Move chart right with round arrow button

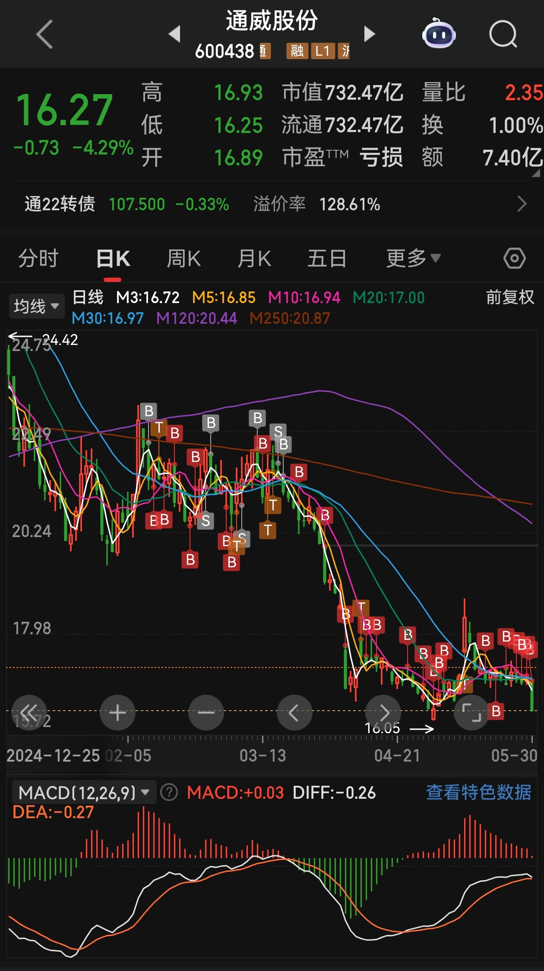tap(383, 712)
